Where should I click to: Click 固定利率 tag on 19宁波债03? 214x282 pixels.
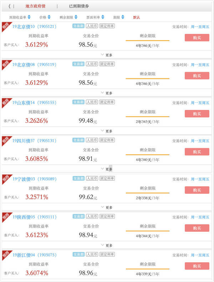pyautogui.click(x=107, y=178)
